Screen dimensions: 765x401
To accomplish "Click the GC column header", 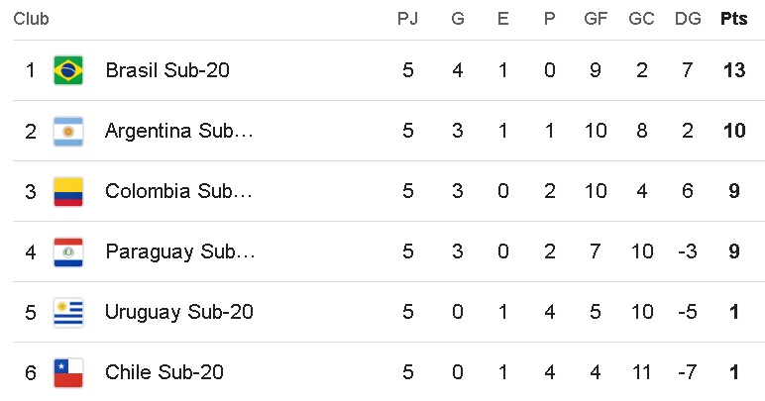I will pyautogui.click(x=641, y=19).
